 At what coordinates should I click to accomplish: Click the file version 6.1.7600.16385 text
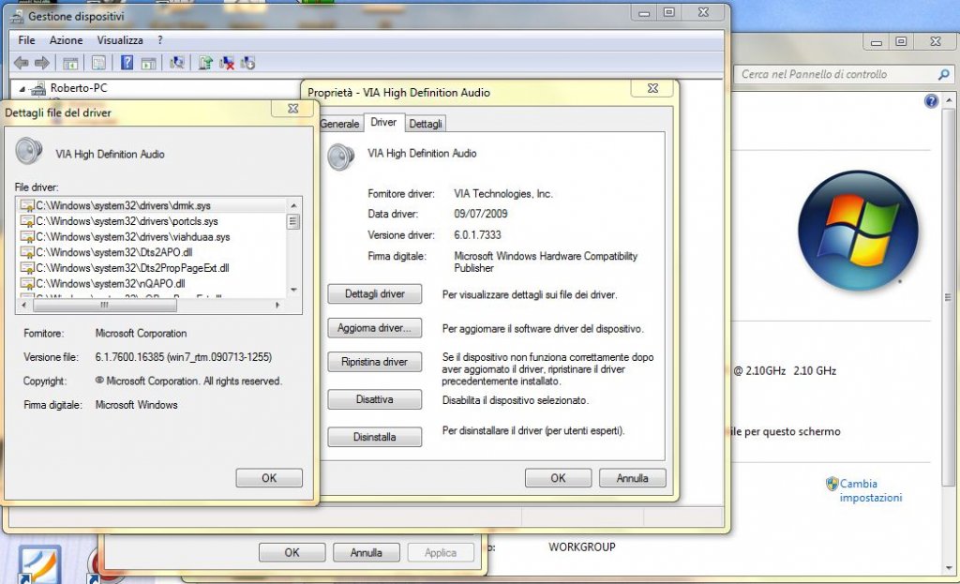[x=184, y=357]
